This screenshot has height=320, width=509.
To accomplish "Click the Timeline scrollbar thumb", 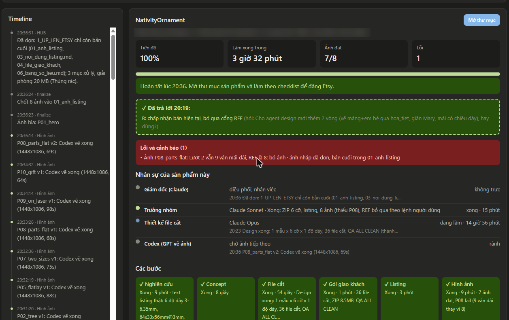I will tap(113, 57).
